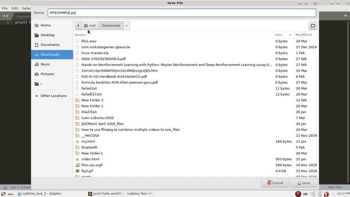The image size is (350, 197).
Task: Click the video.html file icon
Action: (x=77, y=159)
